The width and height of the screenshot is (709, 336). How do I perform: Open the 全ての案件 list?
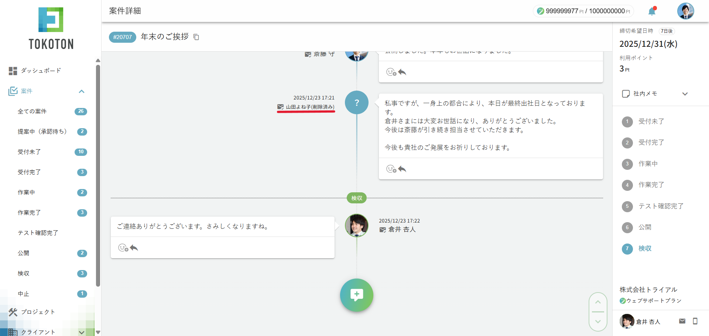tap(32, 111)
